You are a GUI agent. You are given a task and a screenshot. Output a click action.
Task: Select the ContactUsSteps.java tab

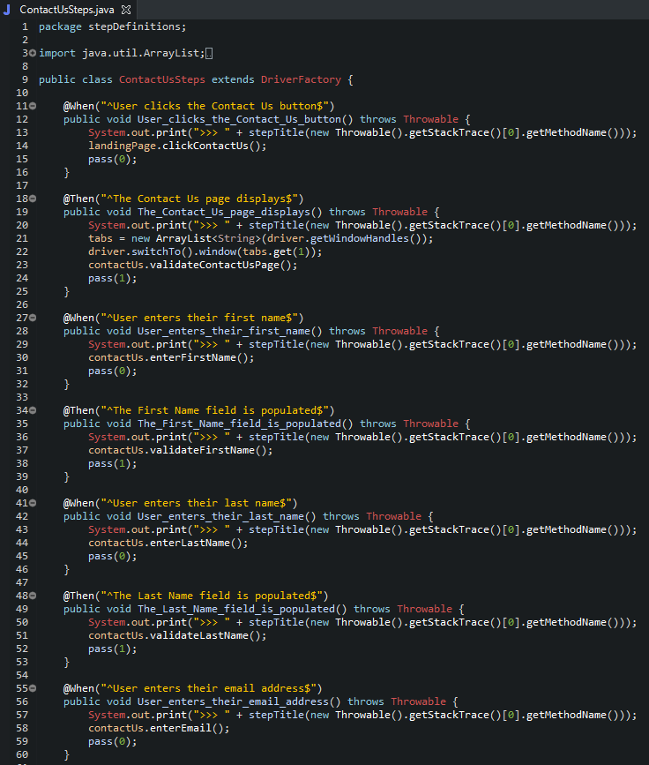[67, 10]
